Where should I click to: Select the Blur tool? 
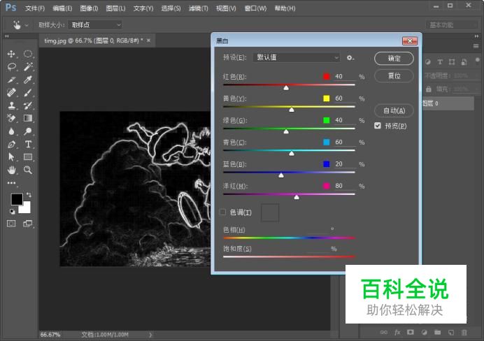11,131
